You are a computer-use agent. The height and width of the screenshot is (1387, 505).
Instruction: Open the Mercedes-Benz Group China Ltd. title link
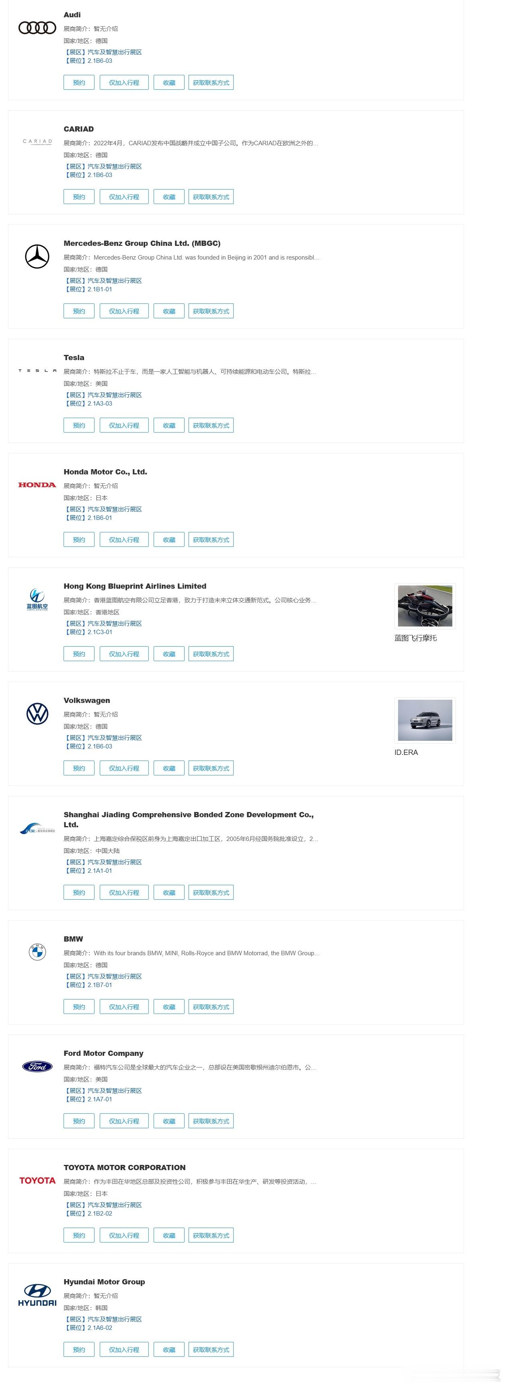coord(142,243)
